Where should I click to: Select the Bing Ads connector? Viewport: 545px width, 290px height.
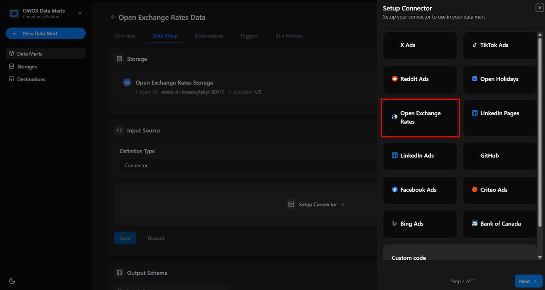coord(420,224)
